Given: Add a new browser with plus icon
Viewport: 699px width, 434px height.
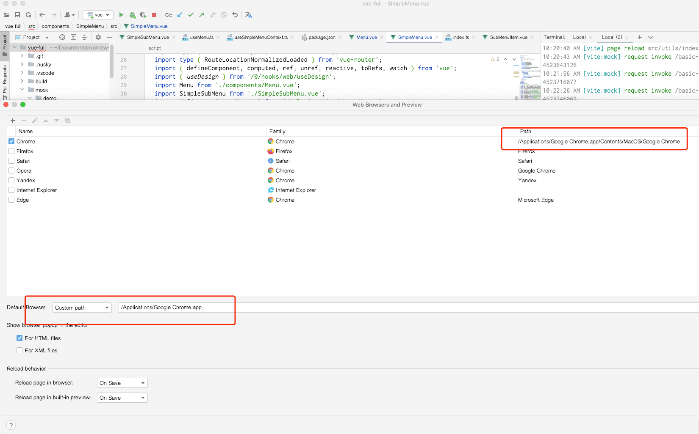Looking at the screenshot, I should [x=13, y=121].
